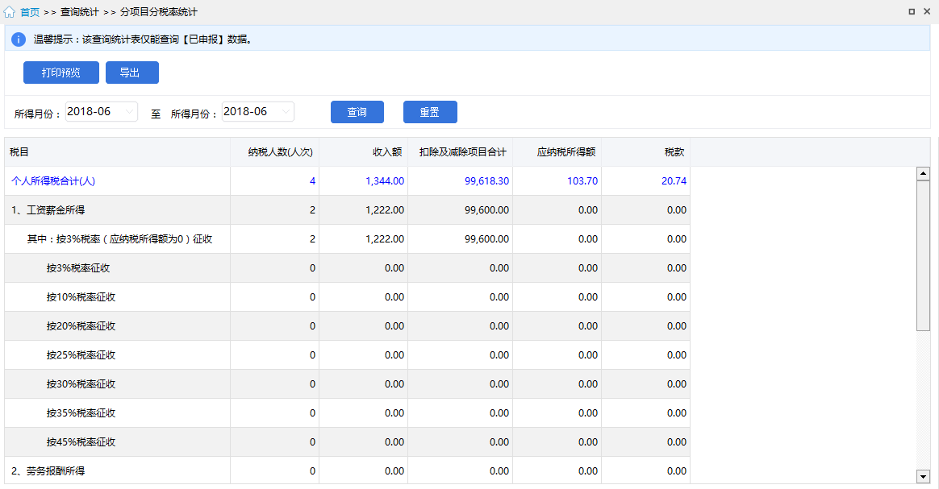939x489 pixels.
Task: Select the 2、劳务报酬所得 row
Action: tap(348, 470)
